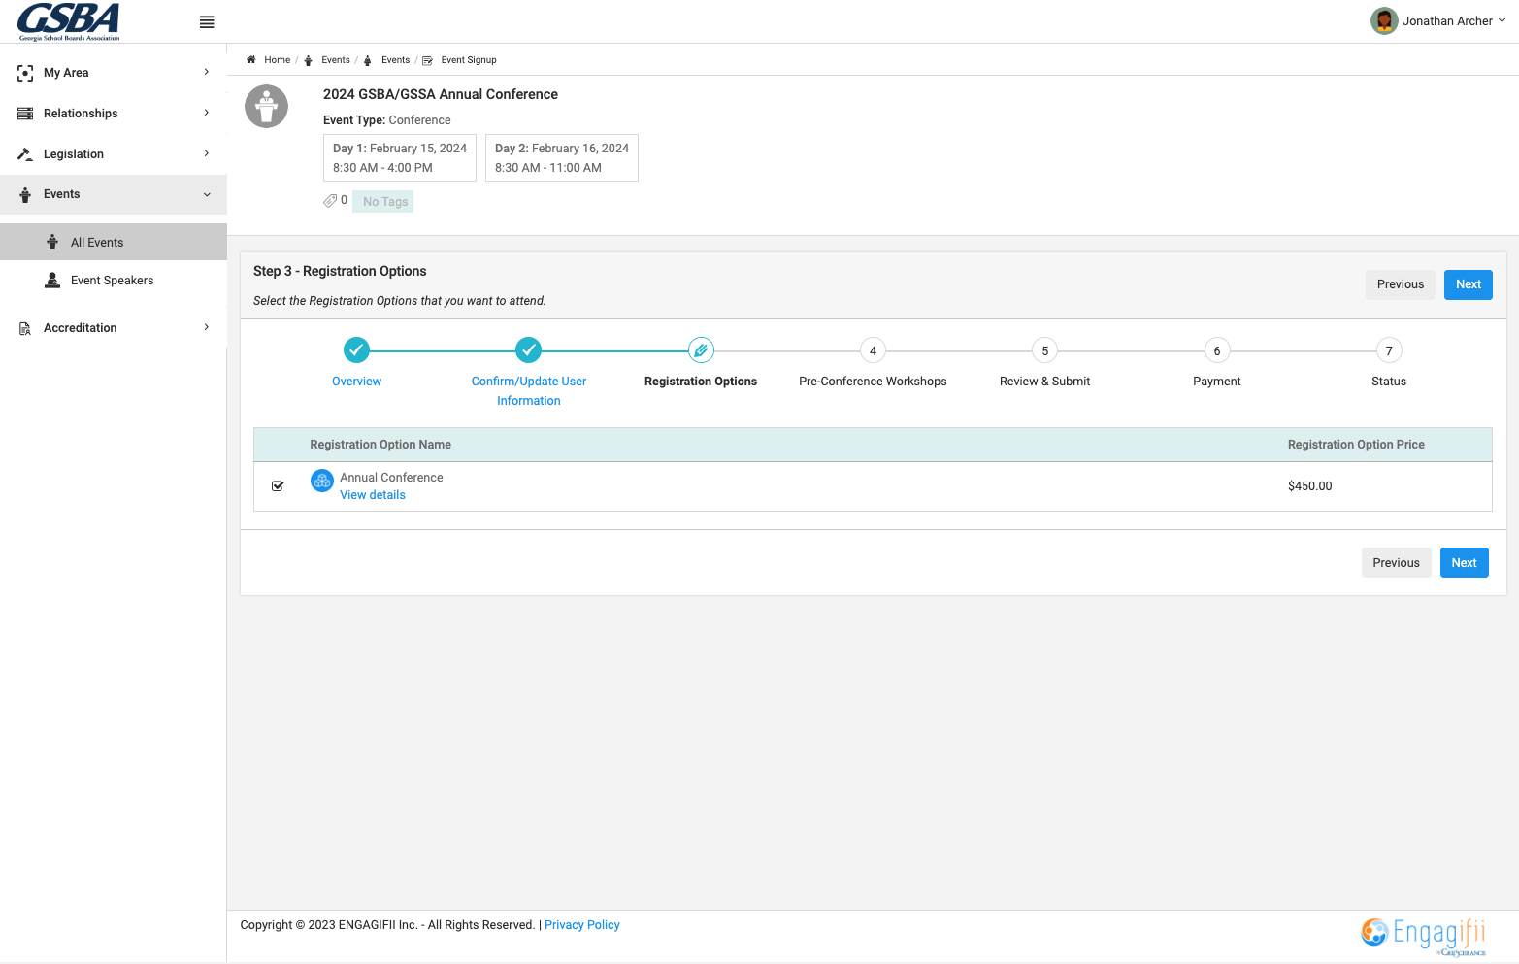Click step 6 Payment circle
Viewport: 1519px width, 964px height.
pos(1217,350)
